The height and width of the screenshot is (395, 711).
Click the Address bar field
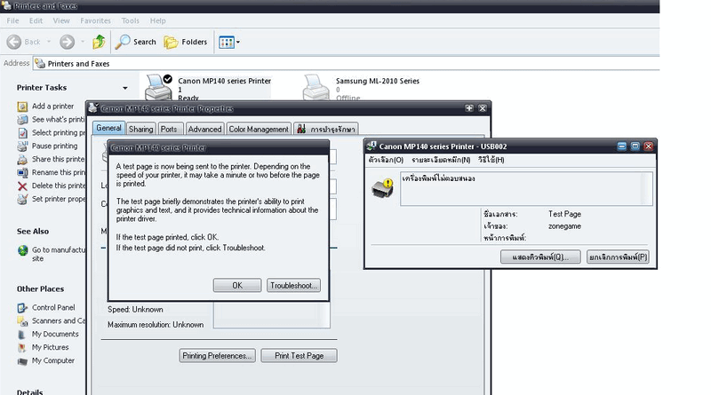[x=347, y=63]
